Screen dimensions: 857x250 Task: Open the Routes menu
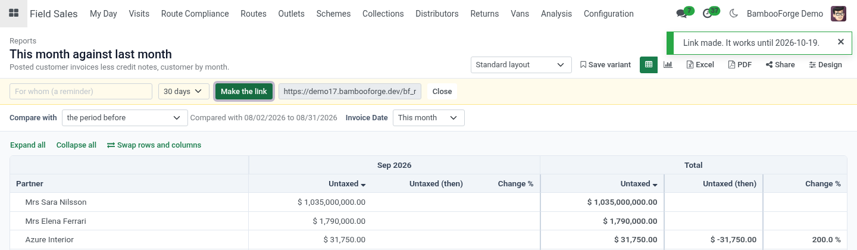(254, 14)
